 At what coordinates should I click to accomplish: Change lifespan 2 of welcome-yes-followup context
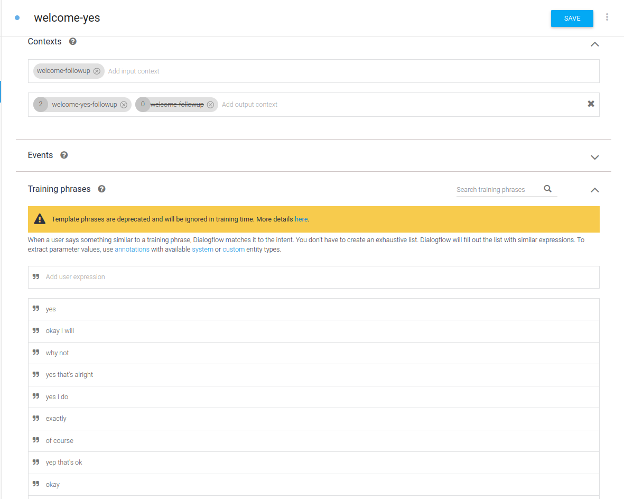pos(41,105)
